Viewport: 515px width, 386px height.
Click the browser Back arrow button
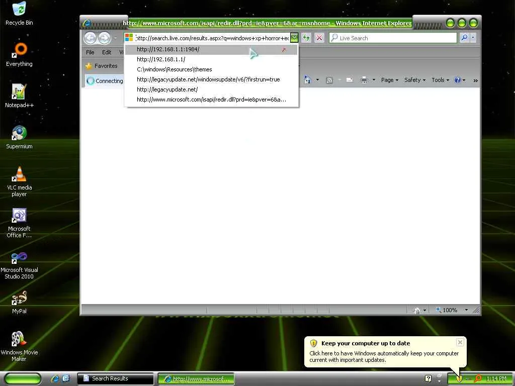[90, 38]
